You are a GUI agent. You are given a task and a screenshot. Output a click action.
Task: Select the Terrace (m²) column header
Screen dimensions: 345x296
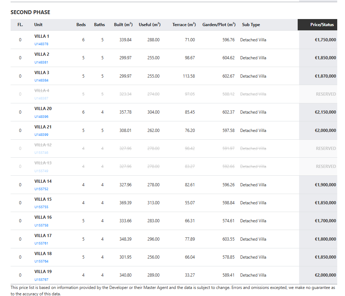coord(184,25)
